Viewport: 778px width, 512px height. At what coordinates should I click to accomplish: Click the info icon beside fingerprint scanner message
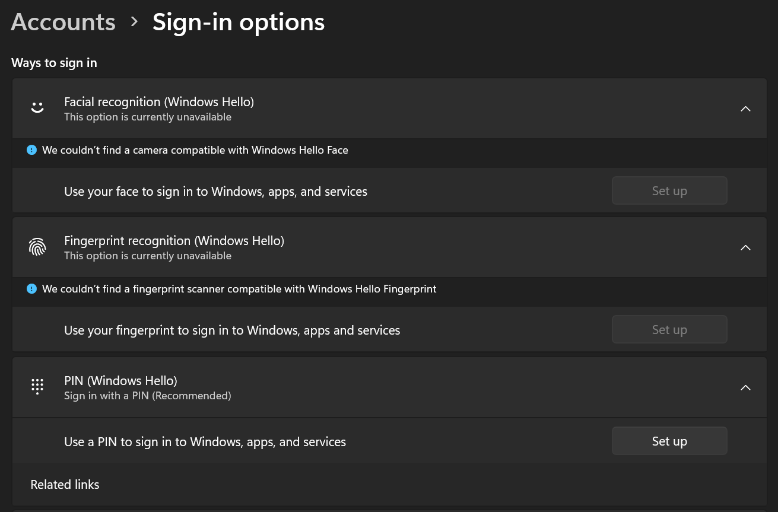[32, 289]
